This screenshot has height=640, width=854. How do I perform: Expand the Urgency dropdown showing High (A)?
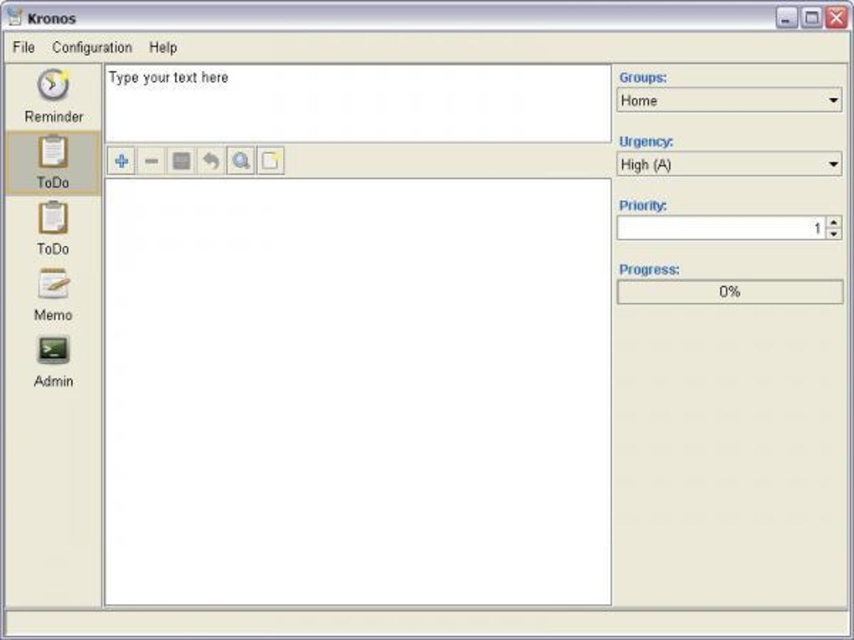pos(729,164)
